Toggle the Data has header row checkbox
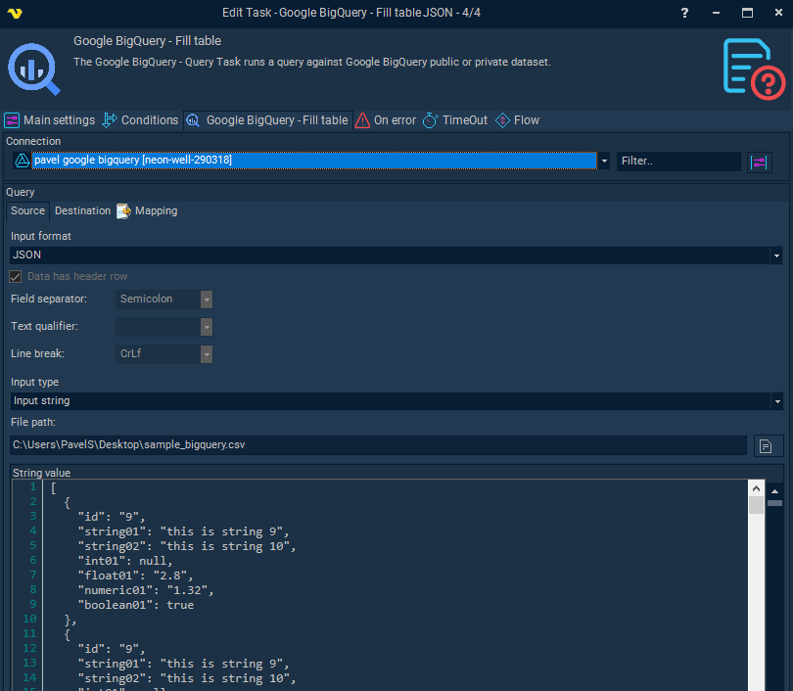 [15, 276]
